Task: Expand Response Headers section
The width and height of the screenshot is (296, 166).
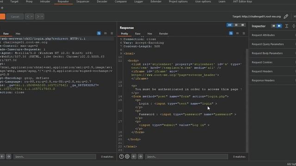Action: [273, 80]
